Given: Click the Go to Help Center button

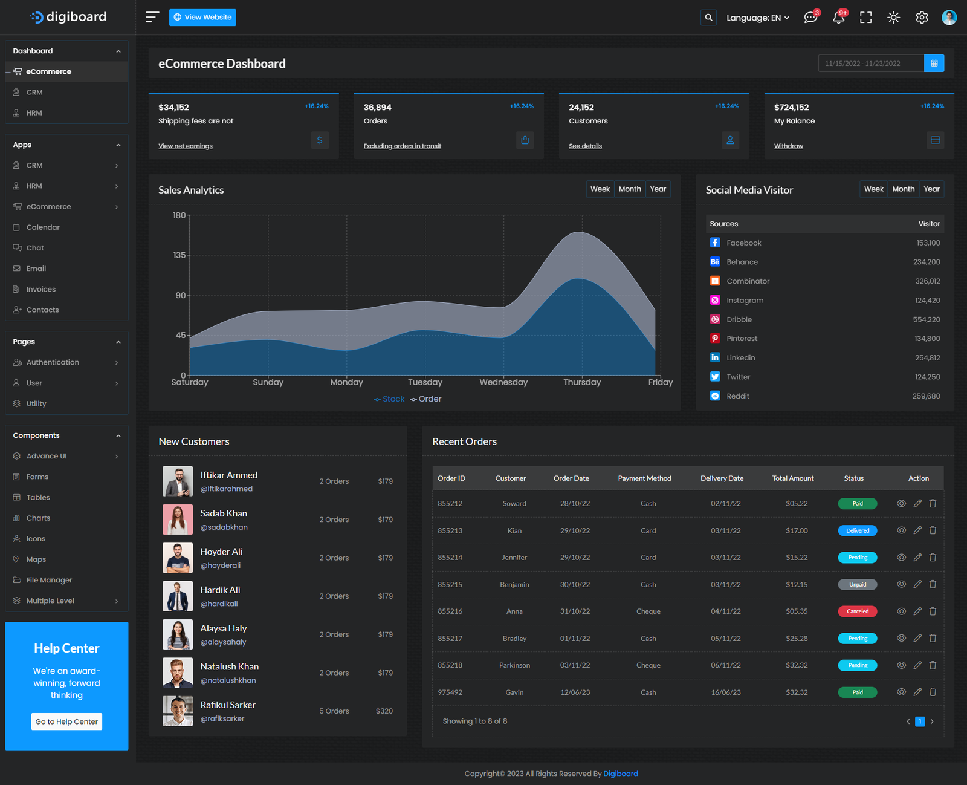Looking at the screenshot, I should tap(66, 721).
